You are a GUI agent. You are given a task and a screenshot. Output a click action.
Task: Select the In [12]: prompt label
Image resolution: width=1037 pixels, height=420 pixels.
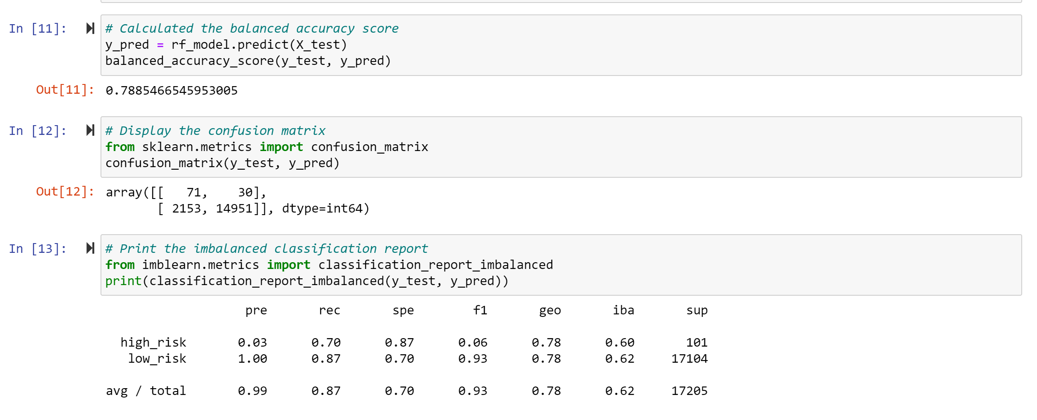(38, 131)
